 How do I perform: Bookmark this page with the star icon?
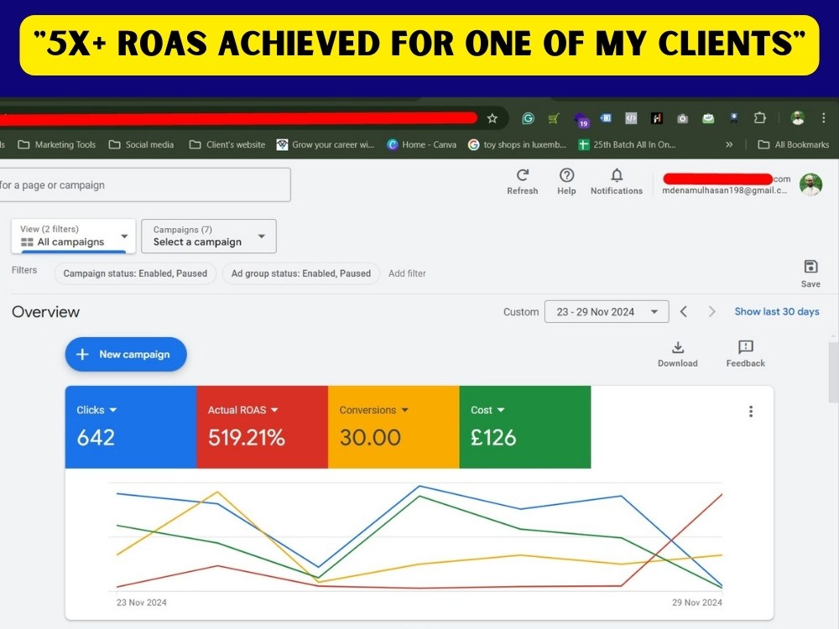coord(492,118)
